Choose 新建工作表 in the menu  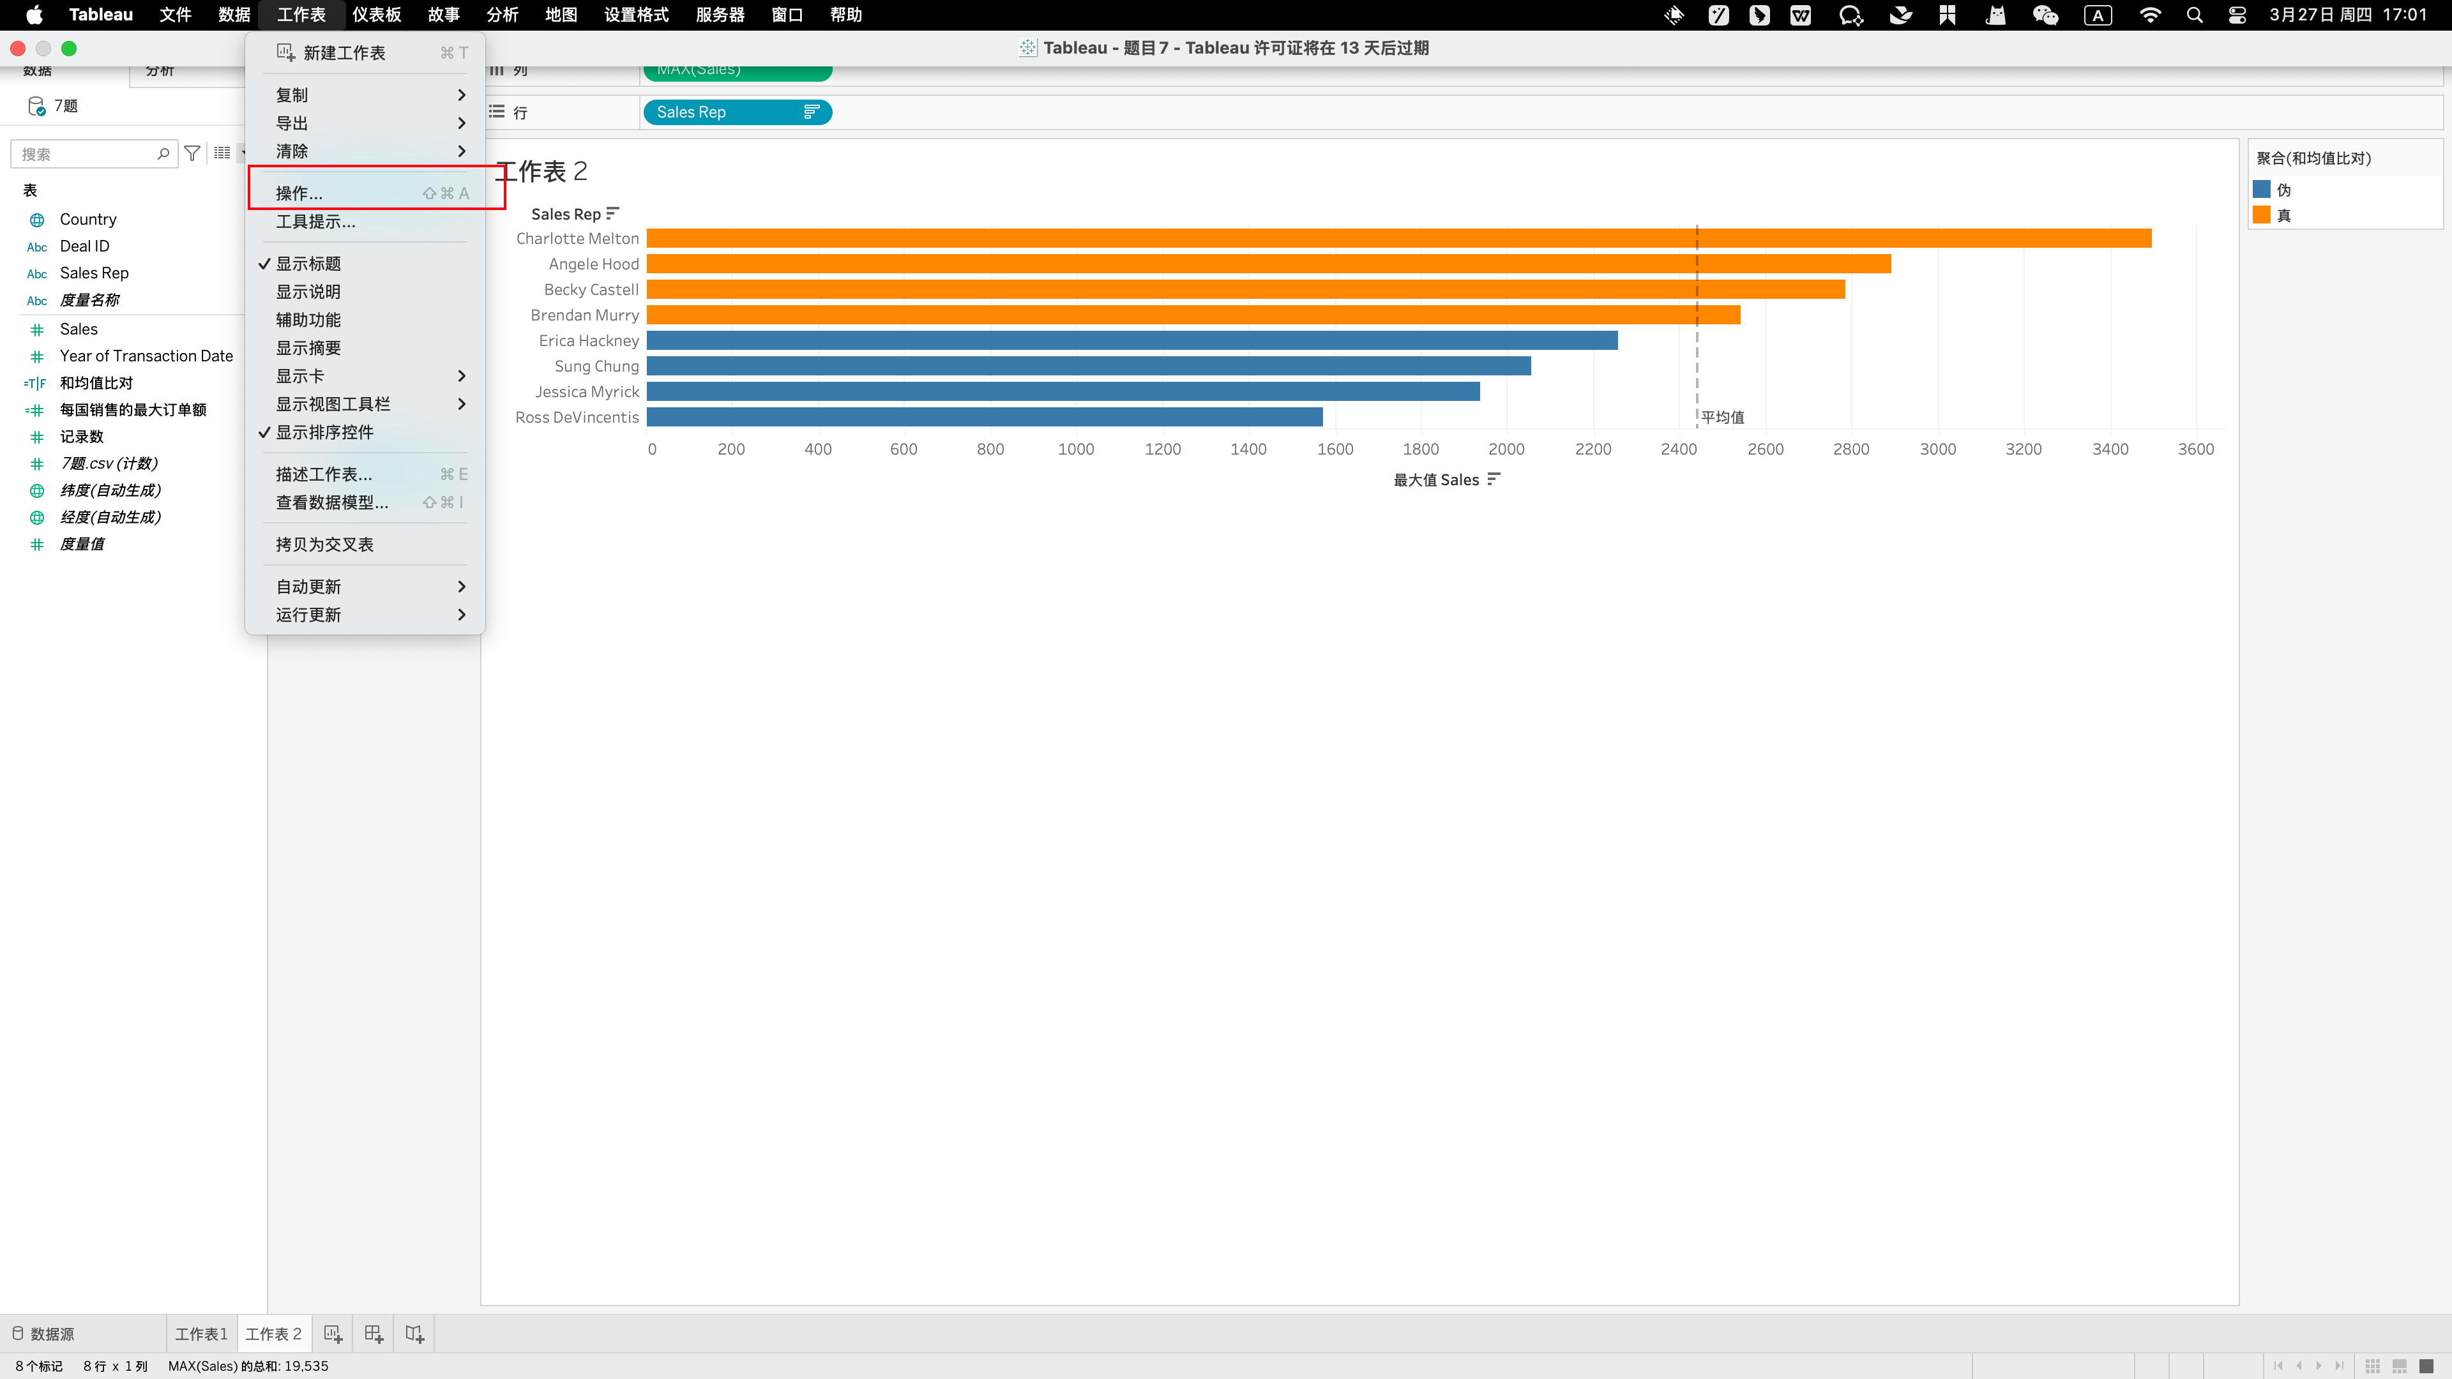(365, 53)
